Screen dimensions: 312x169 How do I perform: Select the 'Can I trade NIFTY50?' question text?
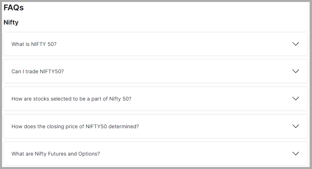(x=38, y=71)
